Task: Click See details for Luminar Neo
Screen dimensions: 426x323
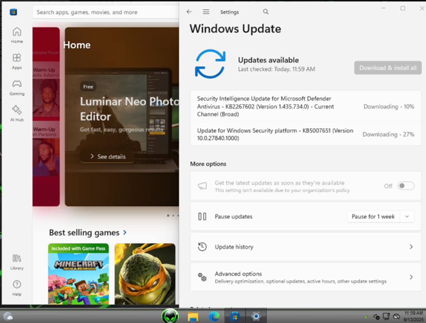Action: coord(108,156)
